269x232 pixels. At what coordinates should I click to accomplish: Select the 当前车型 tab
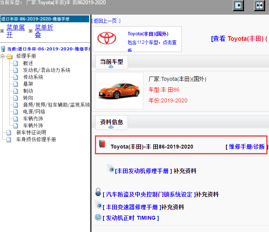pos(111,62)
